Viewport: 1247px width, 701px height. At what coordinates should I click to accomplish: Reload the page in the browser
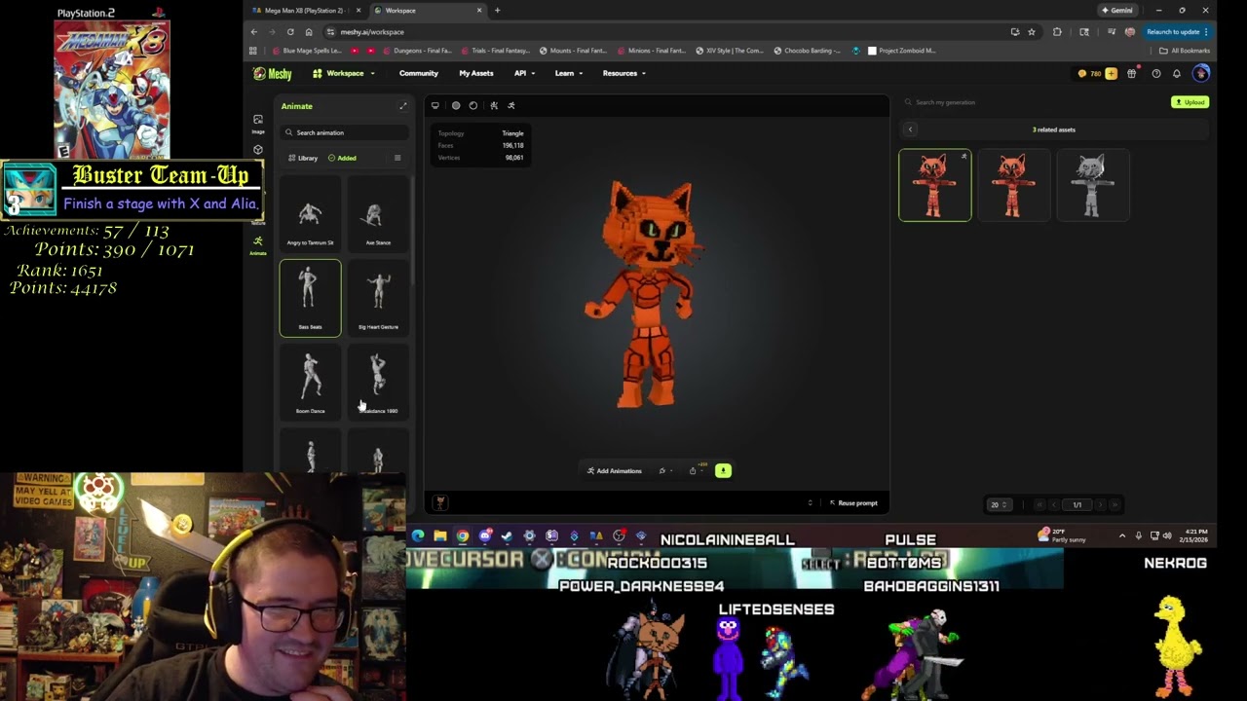290,31
